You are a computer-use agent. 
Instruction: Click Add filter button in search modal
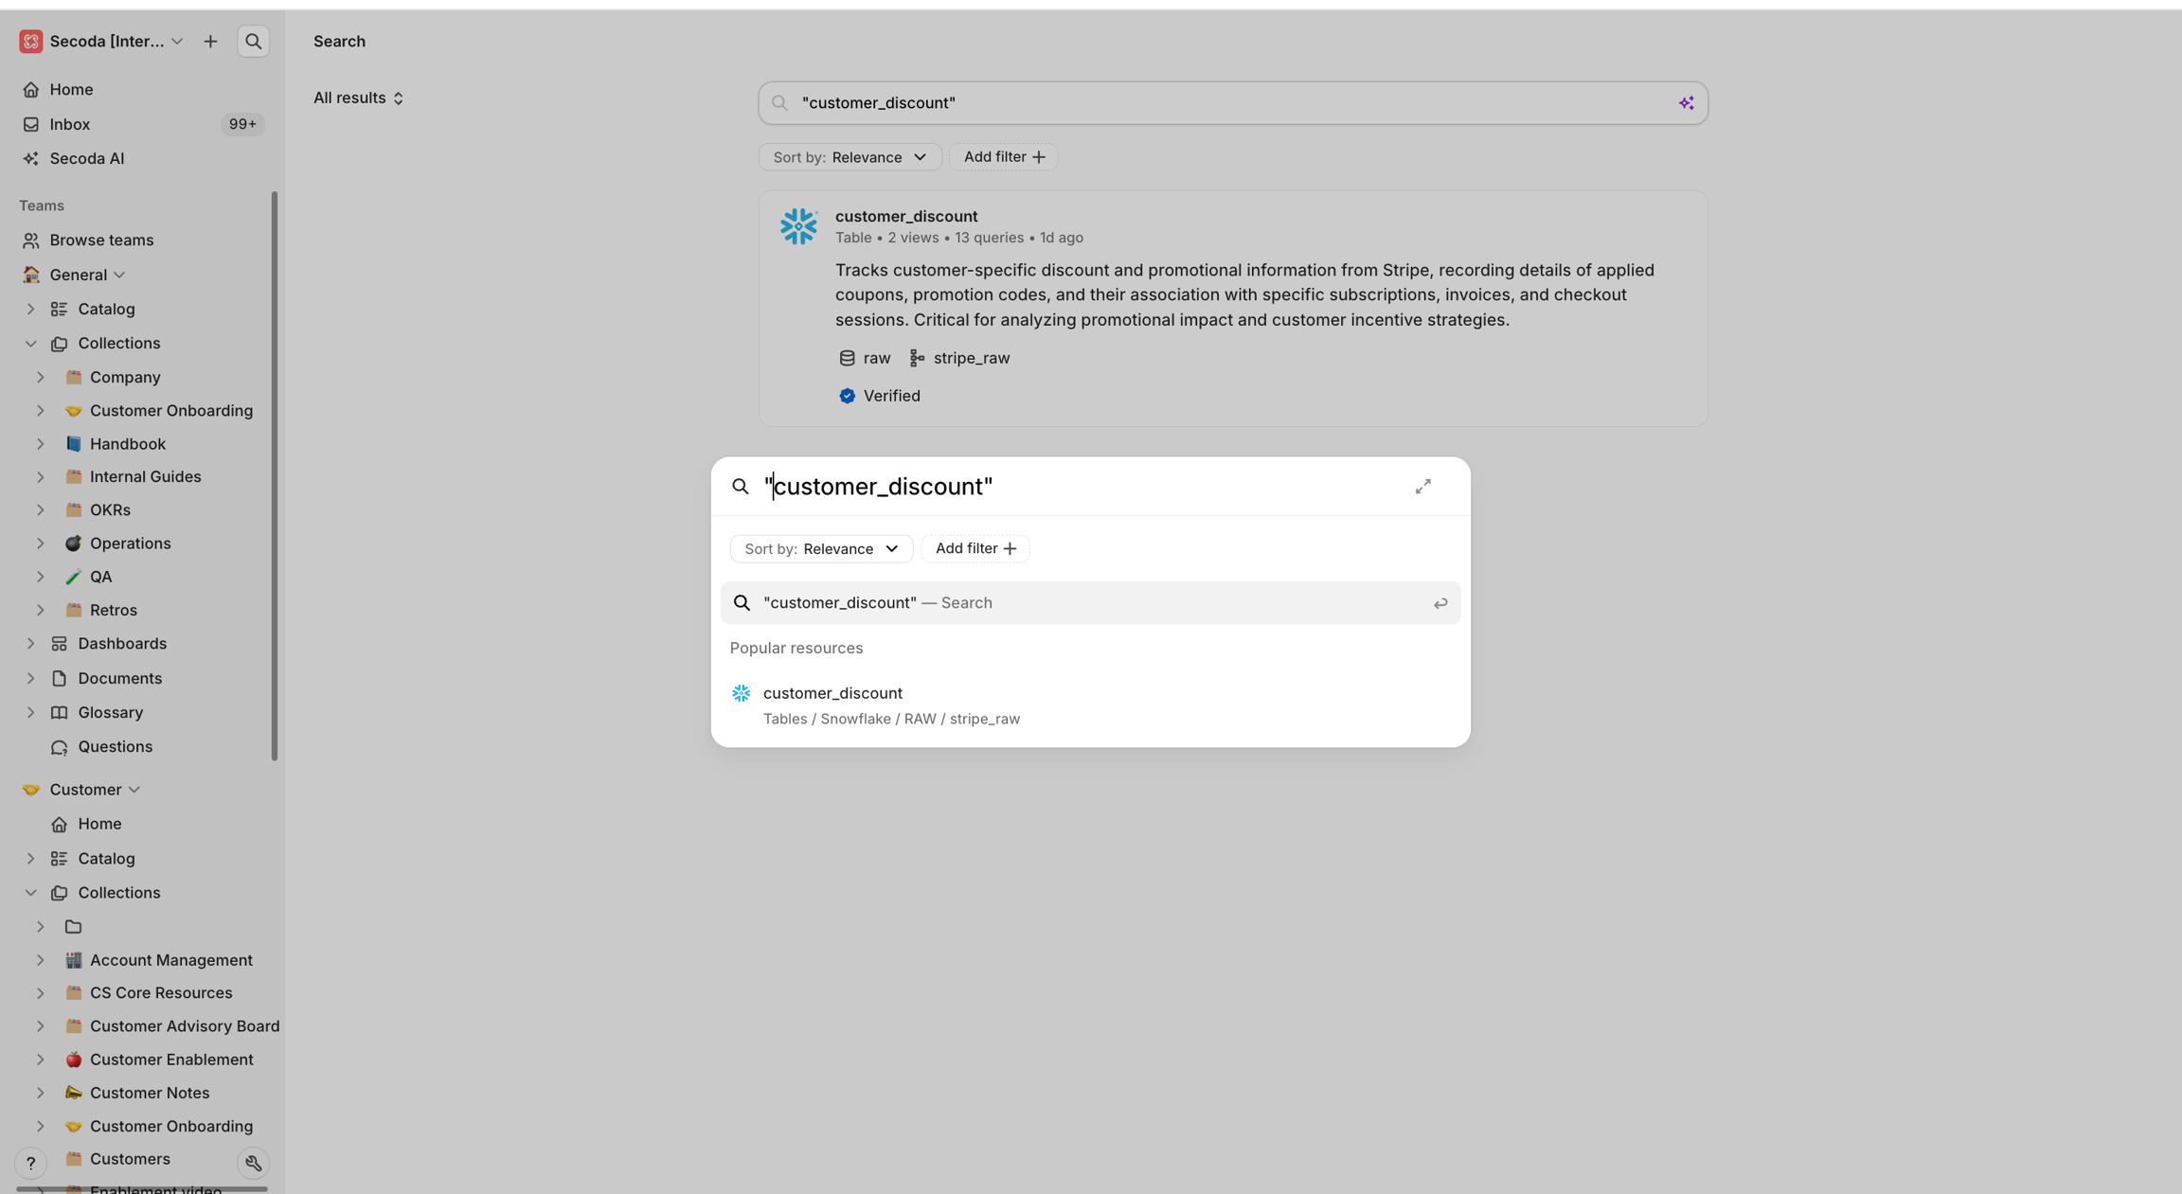coord(975,549)
